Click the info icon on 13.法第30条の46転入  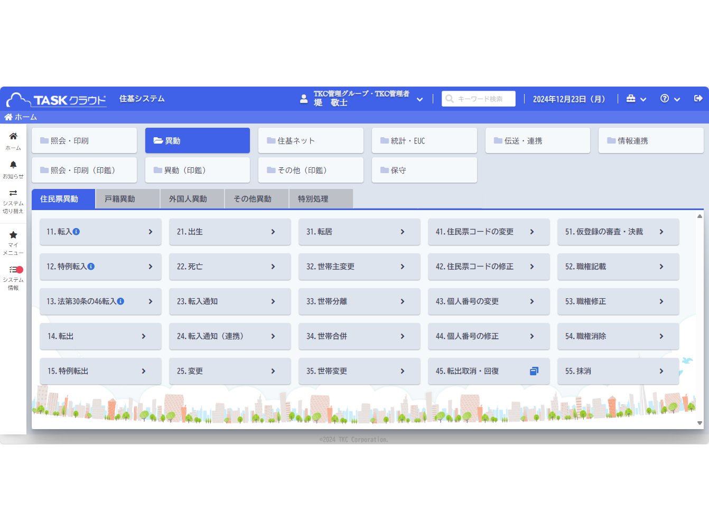pos(122,301)
